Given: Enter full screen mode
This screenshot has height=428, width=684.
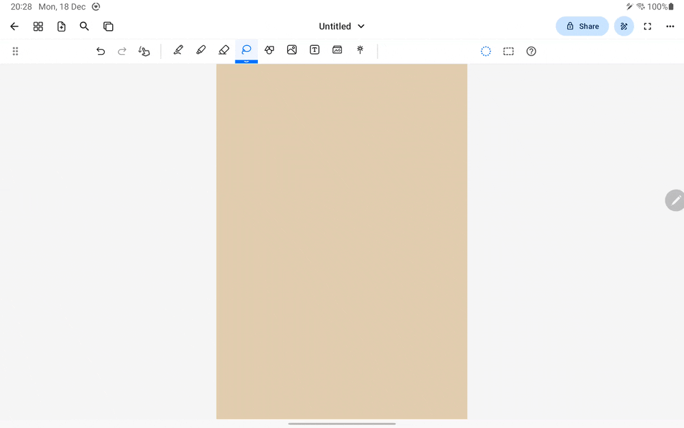Looking at the screenshot, I should coord(647,26).
